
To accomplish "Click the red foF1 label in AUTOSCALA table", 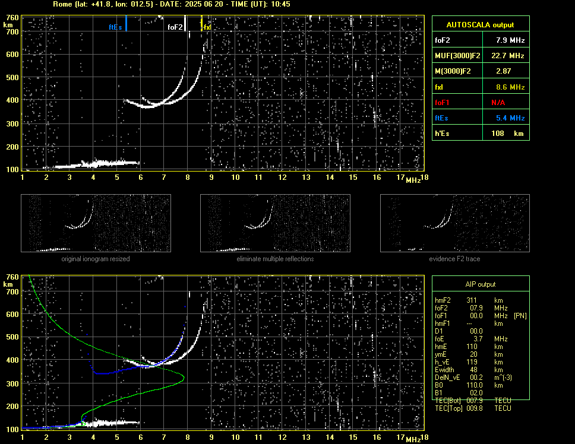I will 442,103.
